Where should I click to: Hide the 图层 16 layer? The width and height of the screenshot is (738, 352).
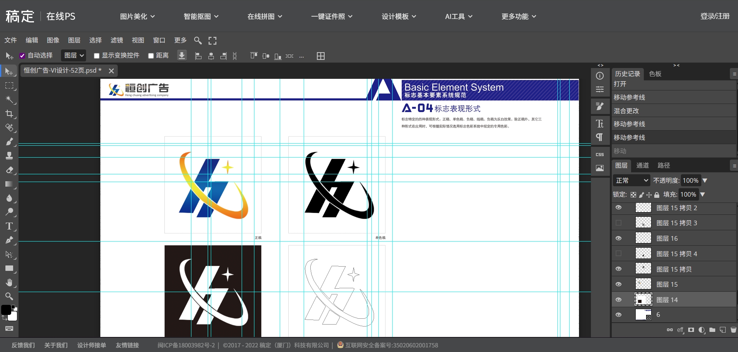coord(618,238)
